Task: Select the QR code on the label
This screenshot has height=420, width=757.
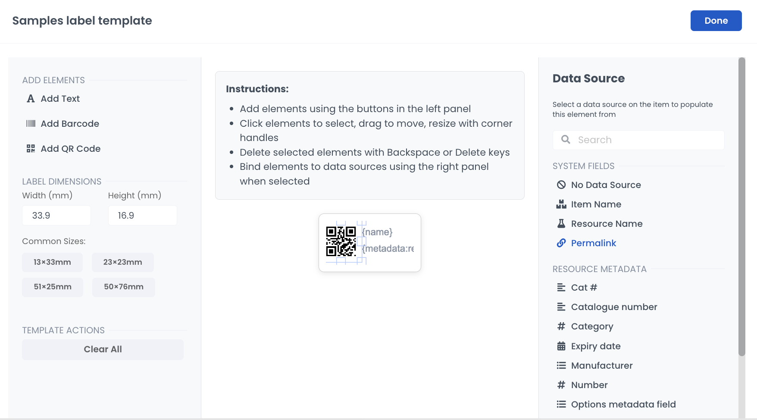Action: [341, 241]
